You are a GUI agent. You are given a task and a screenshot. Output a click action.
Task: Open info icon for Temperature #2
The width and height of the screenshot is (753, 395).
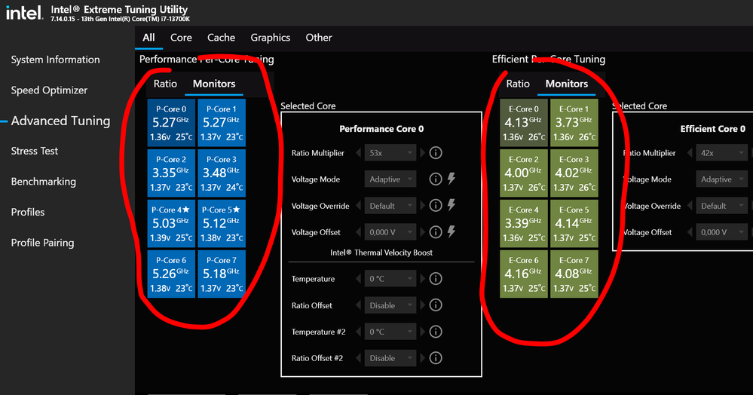coord(436,332)
